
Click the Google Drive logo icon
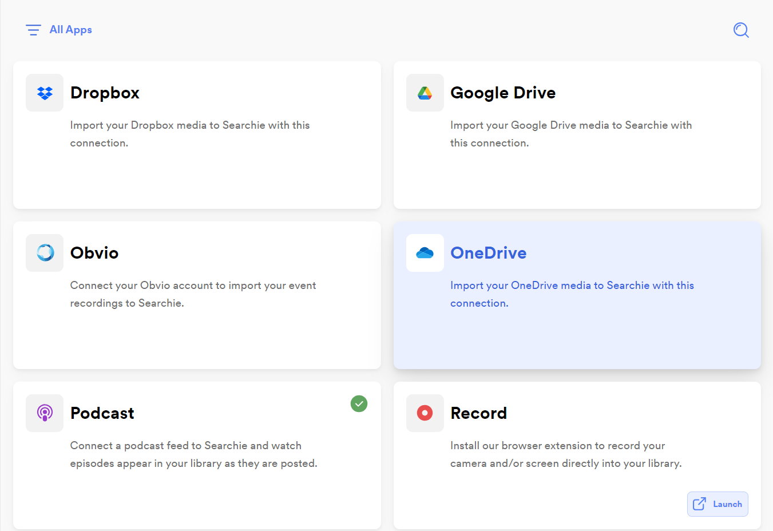coord(425,93)
